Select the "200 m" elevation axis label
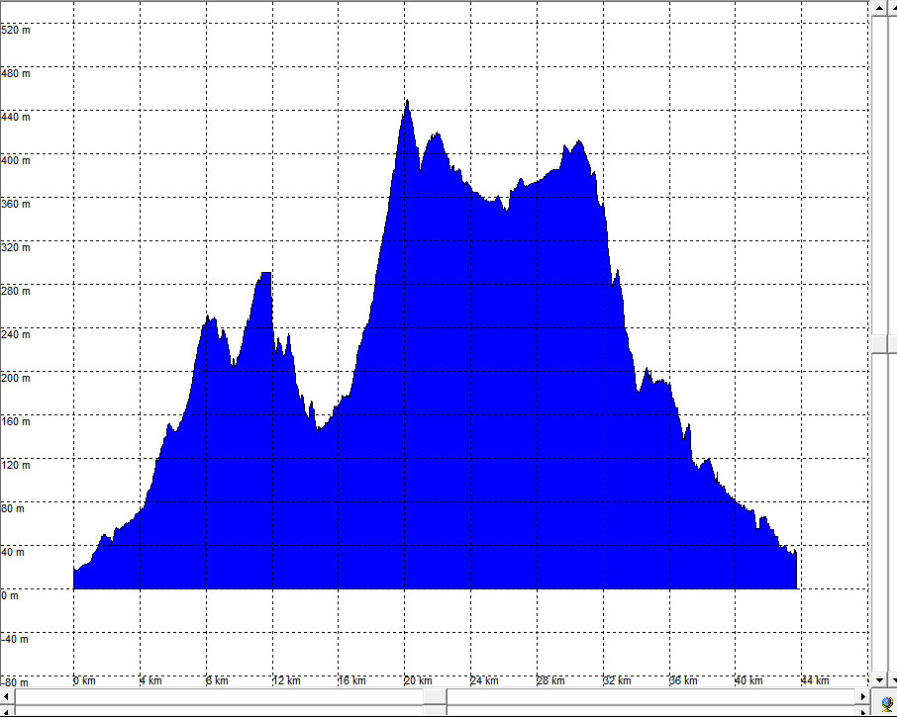This screenshot has height=718, width=897. coord(16,377)
